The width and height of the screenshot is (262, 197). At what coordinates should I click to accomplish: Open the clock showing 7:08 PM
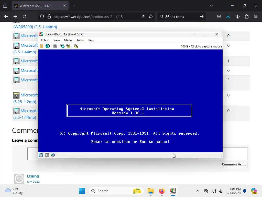[x=234, y=191]
